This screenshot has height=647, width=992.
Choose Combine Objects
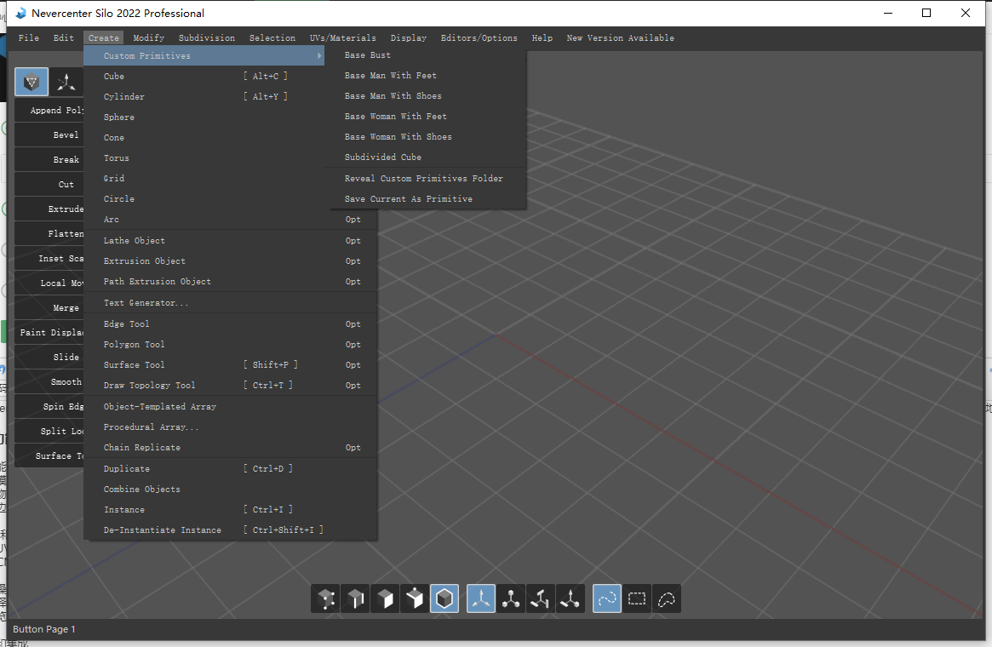[230, 489]
